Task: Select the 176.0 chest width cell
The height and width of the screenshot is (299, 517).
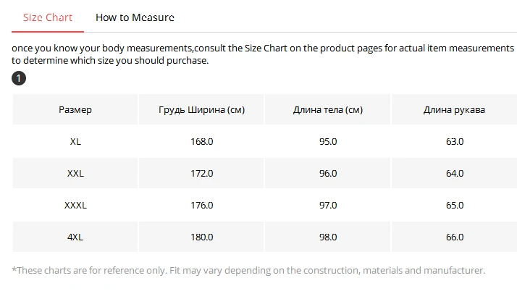Action: click(x=201, y=205)
